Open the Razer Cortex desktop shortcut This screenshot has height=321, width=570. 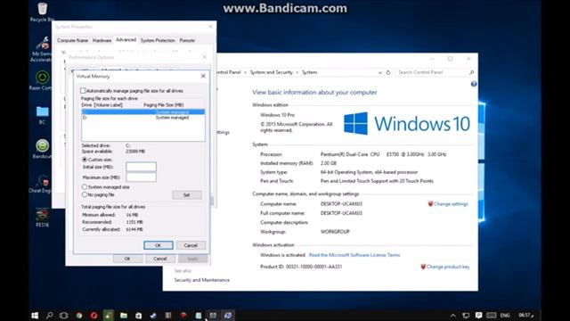[42, 80]
